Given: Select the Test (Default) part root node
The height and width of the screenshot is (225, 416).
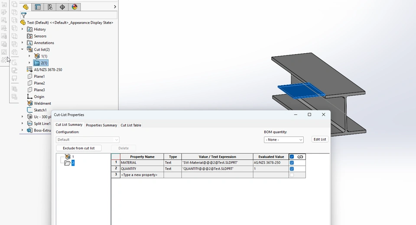Looking at the screenshot, I should tap(70, 22).
